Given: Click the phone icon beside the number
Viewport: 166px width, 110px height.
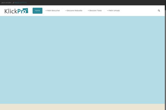Looking at the screenshot, I should (13, 3).
